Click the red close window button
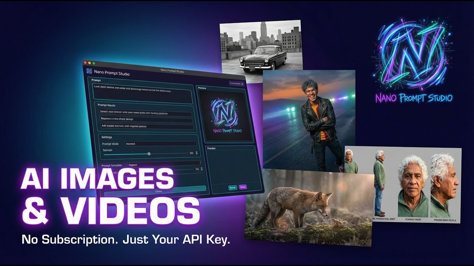The image size is (474, 266). (x=85, y=63)
